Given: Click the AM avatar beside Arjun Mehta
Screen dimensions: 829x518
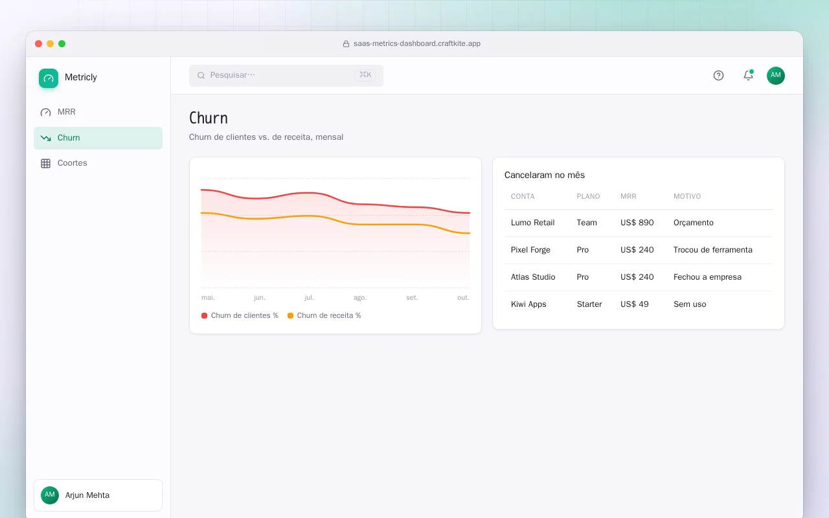Looking at the screenshot, I should 50,495.
